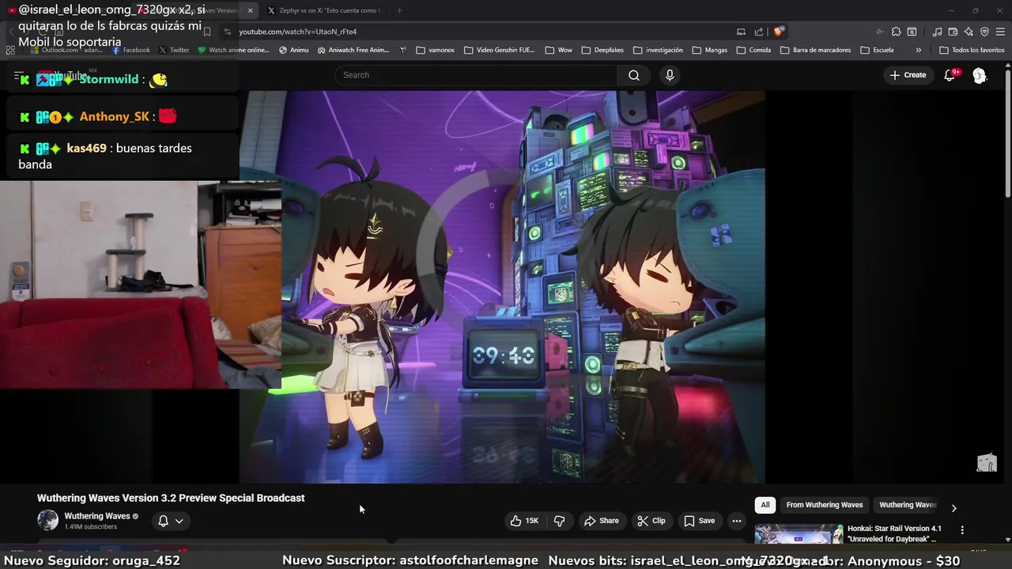The image size is (1012, 569).
Task: Expand the notification preference chevron
Action: (x=179, y=521)
